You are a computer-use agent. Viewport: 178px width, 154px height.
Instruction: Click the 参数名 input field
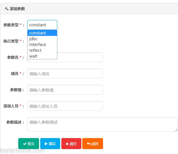[80, 57]
